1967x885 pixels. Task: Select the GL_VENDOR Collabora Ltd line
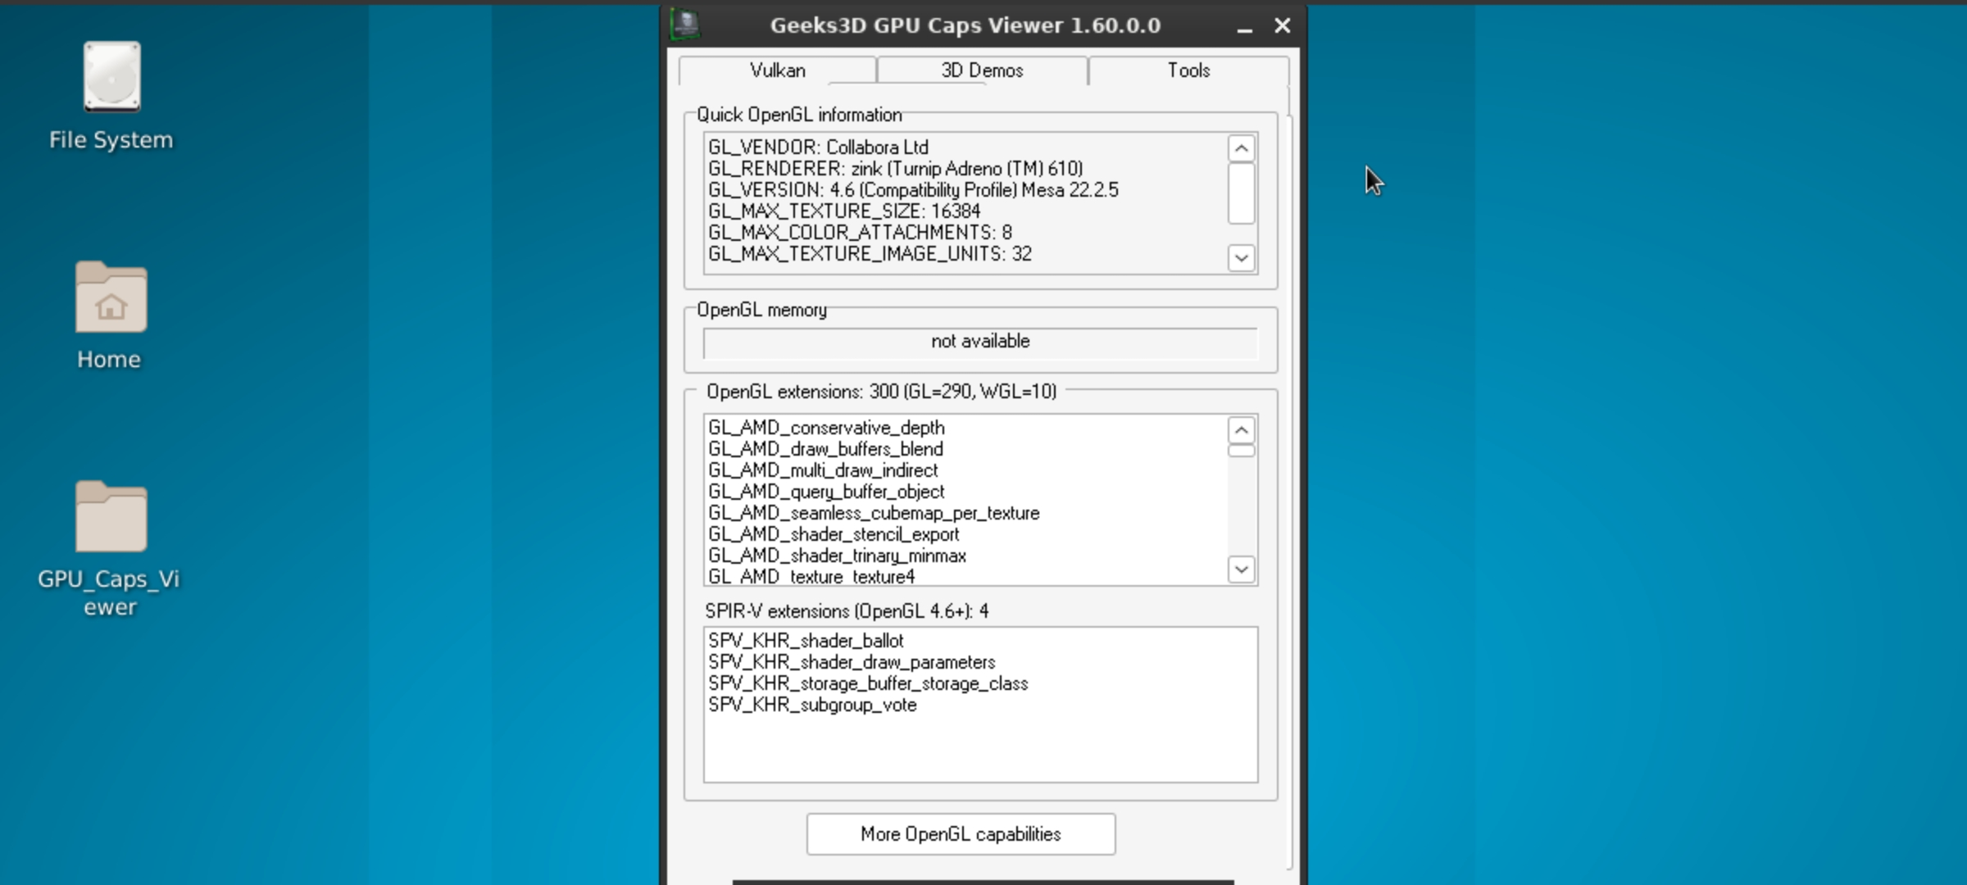click(818, 147)
